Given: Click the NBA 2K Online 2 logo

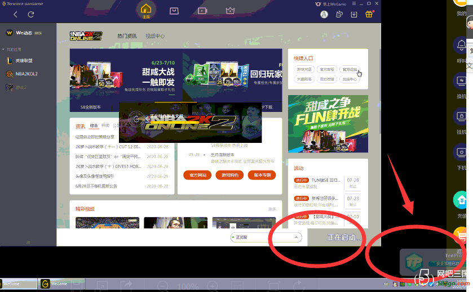Looking at the screenshot, I should [x=86, y=36].
